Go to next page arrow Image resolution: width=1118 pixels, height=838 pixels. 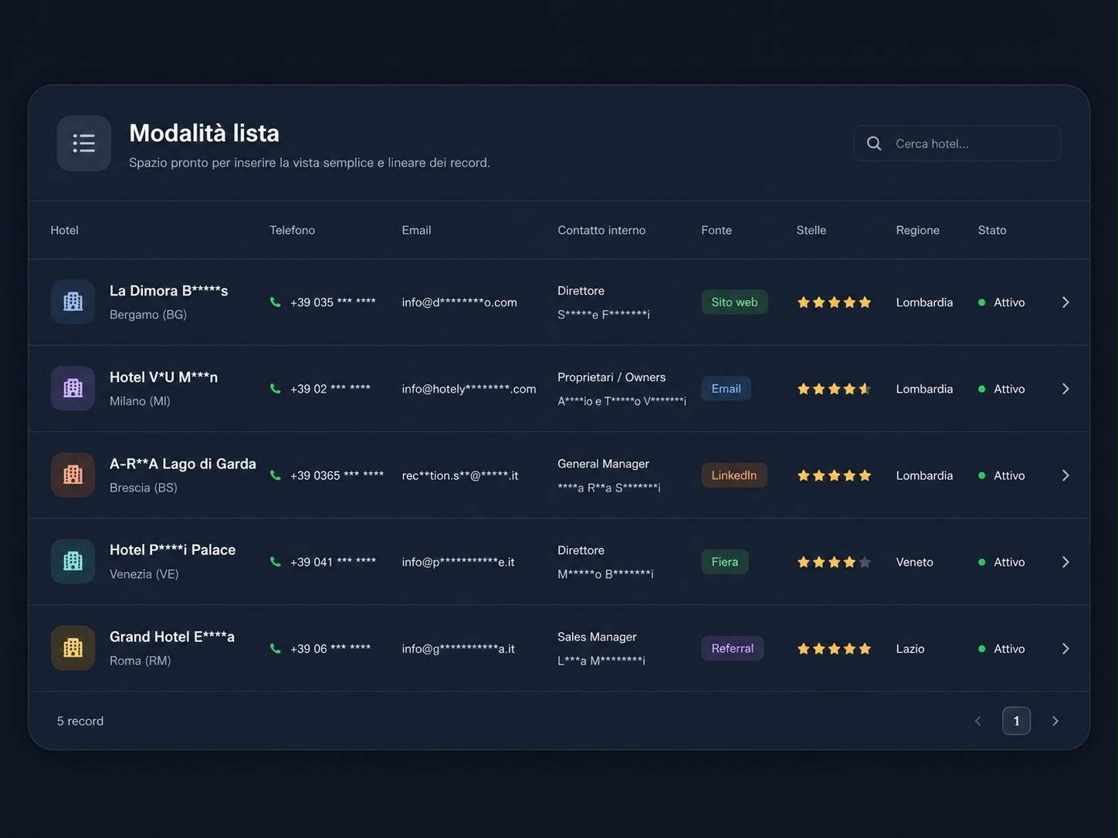[1055, 721]
